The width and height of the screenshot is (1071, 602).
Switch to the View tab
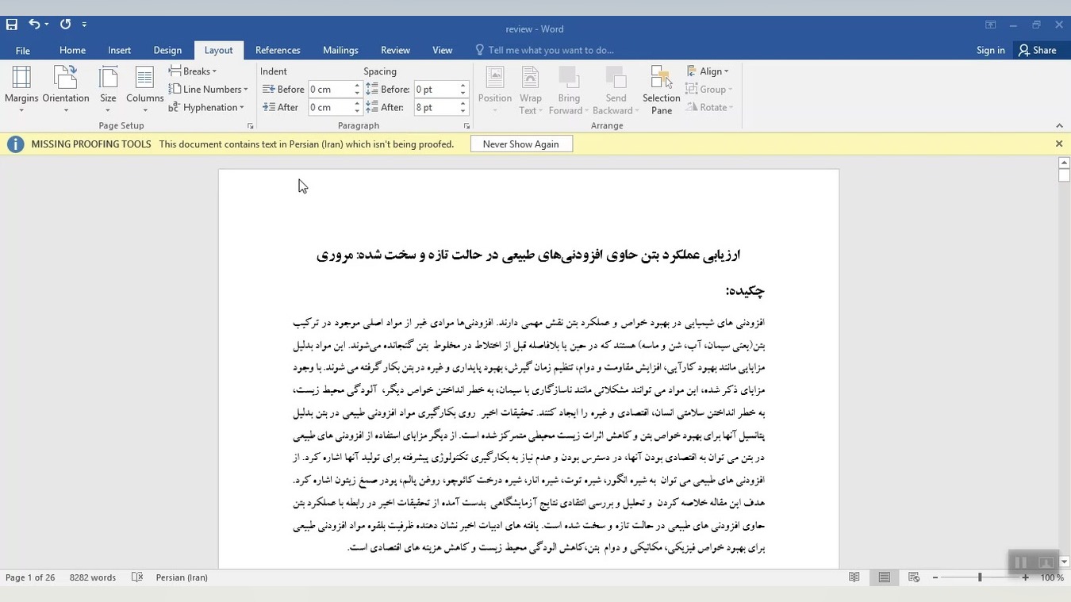[443, 50]
